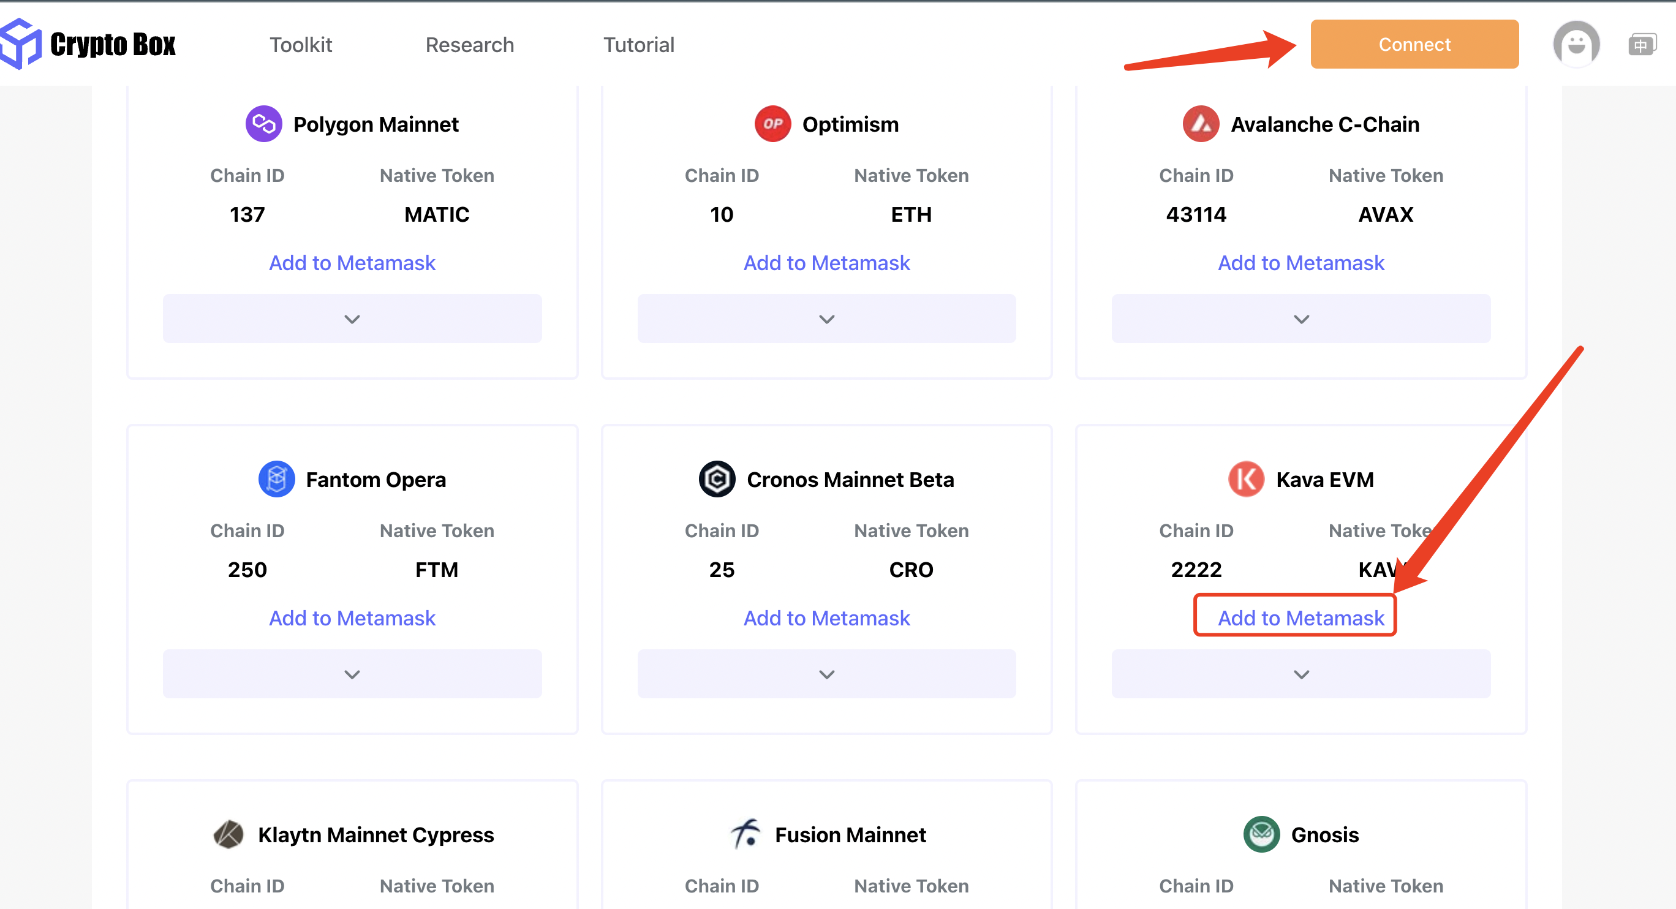Select the Fantom Opera title
This screenshot has height=909, width=1676.
tap(376, 480)
